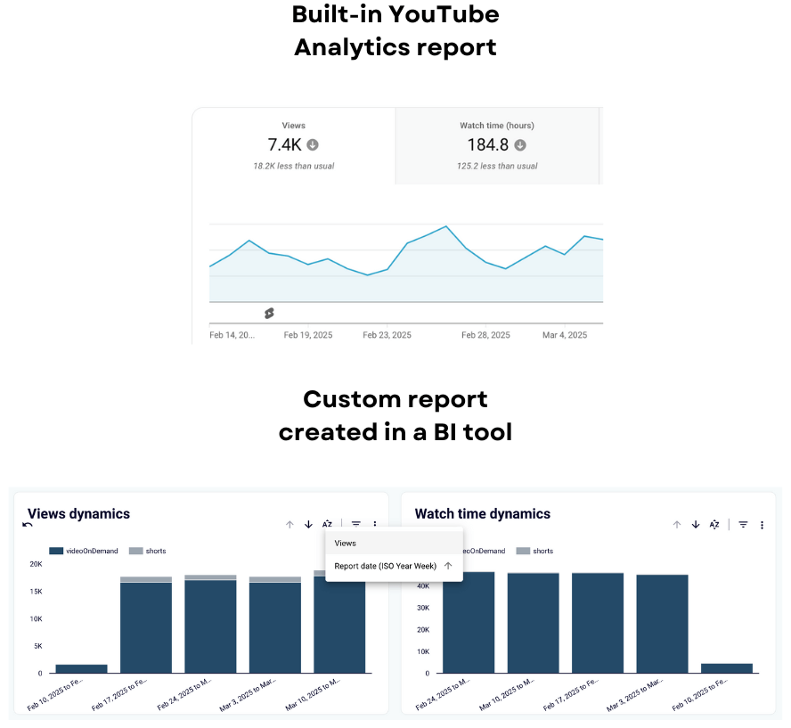
Task: Click the Feb 17 bar in Watch time dynamics
Action: click(x=598, y=623)
